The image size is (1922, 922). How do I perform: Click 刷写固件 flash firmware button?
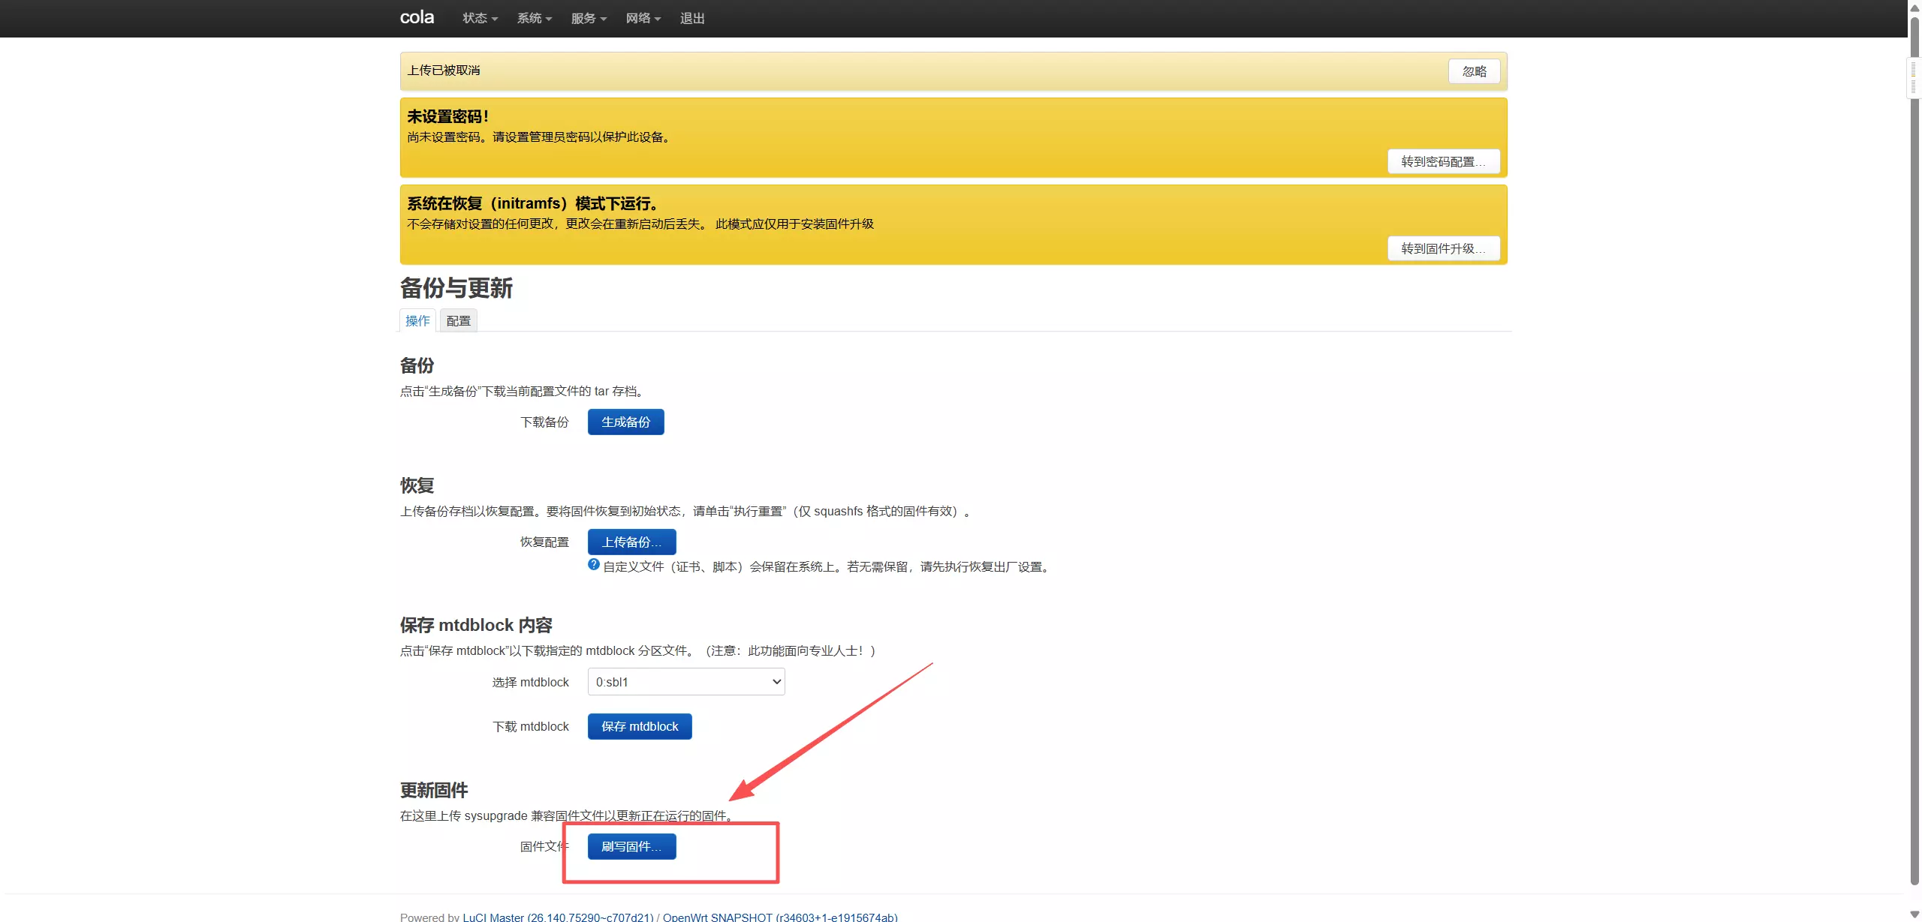(631, 846)
